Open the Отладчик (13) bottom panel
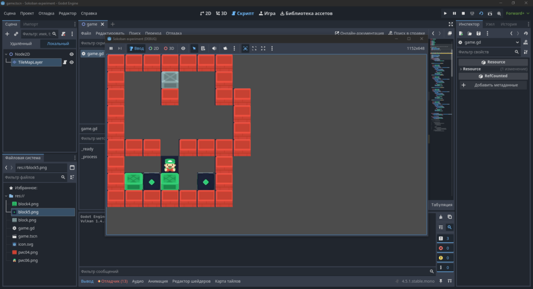533x289 pixels. (113, 281)
